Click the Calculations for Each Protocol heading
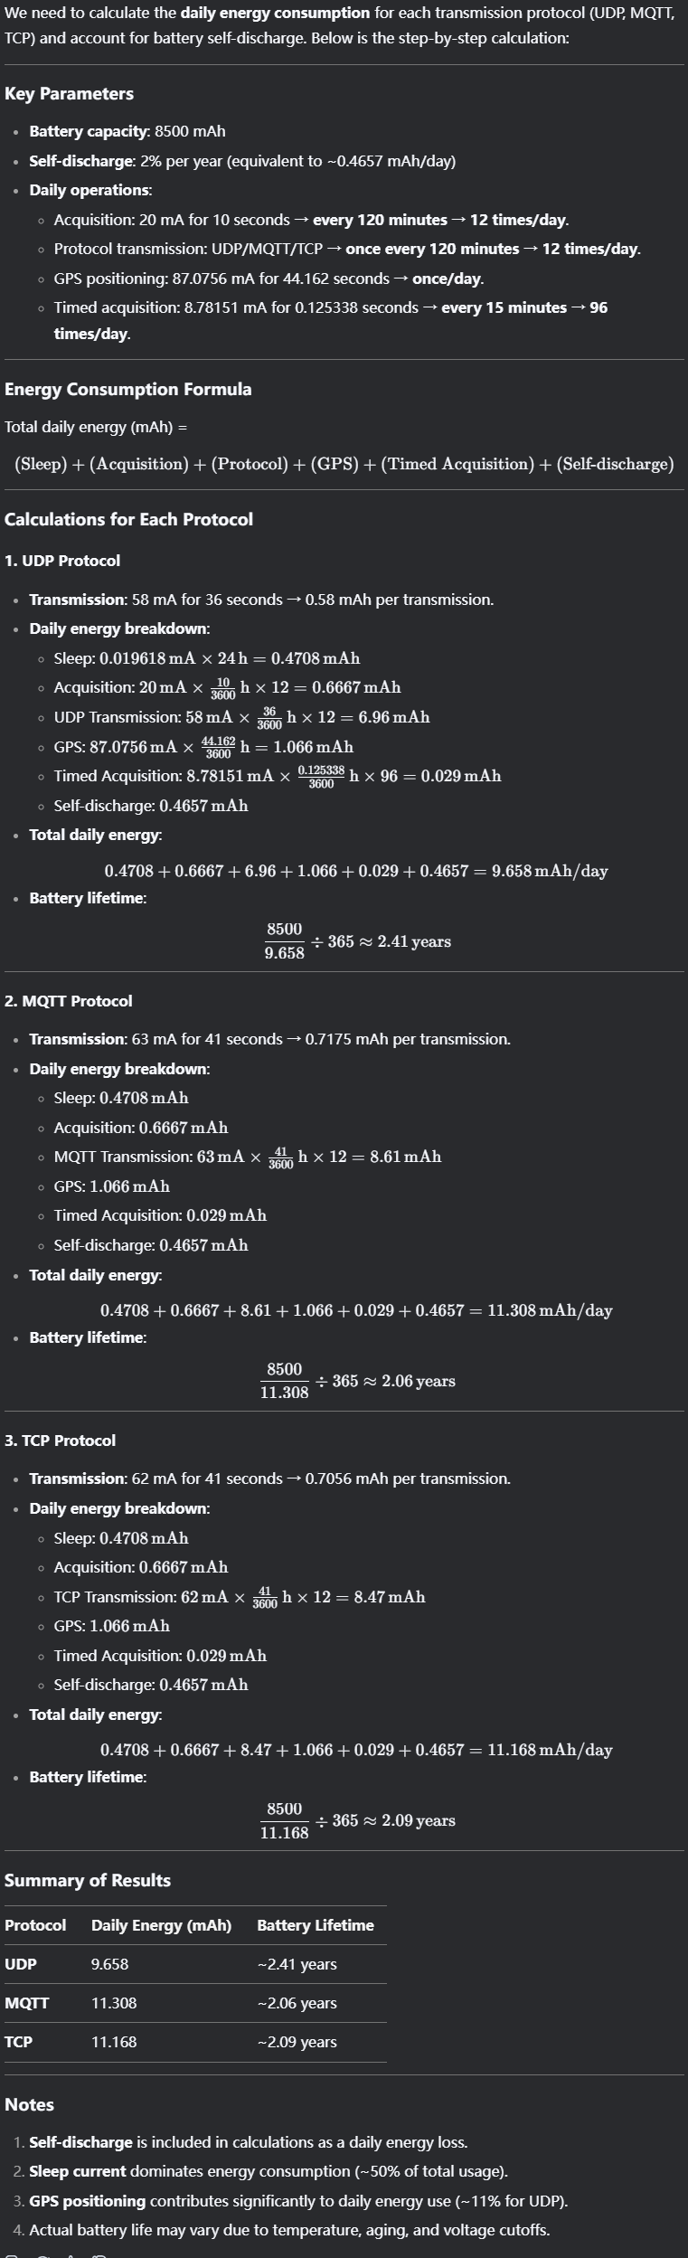 (x=128, y=520)
